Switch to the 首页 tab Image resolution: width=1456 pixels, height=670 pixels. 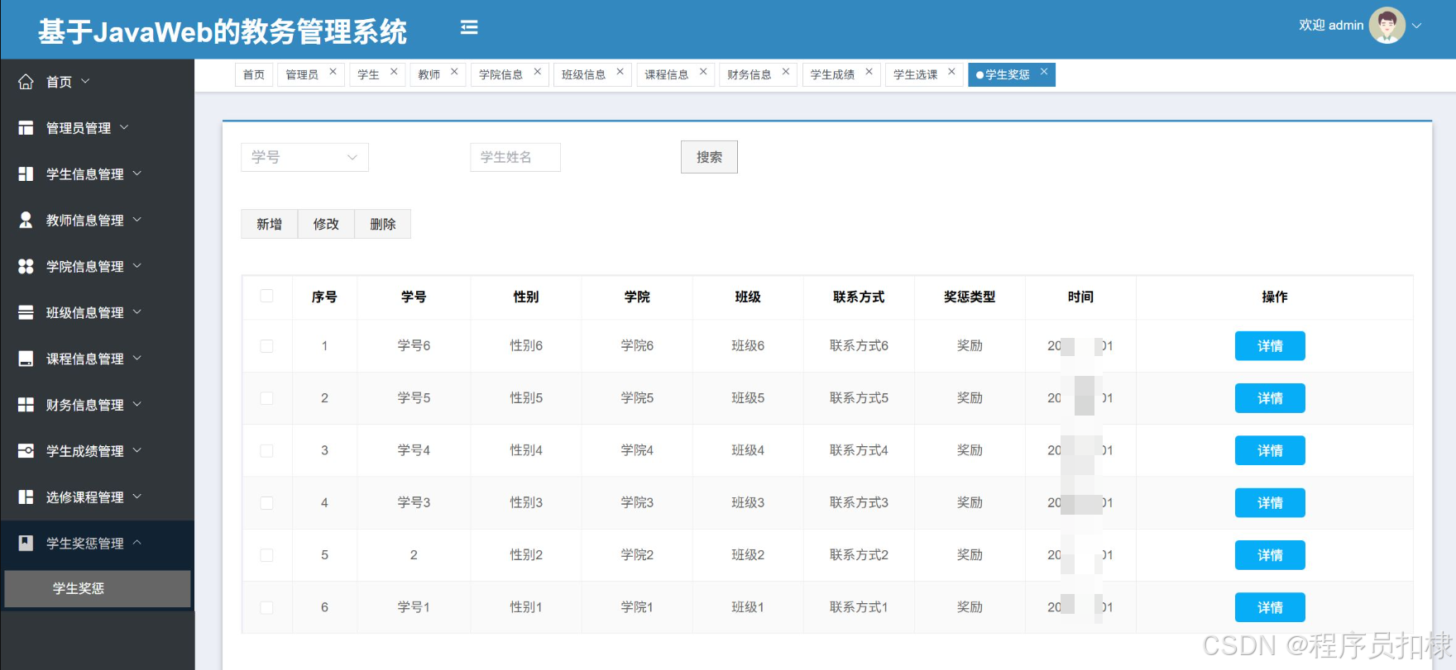click(254, 74)
